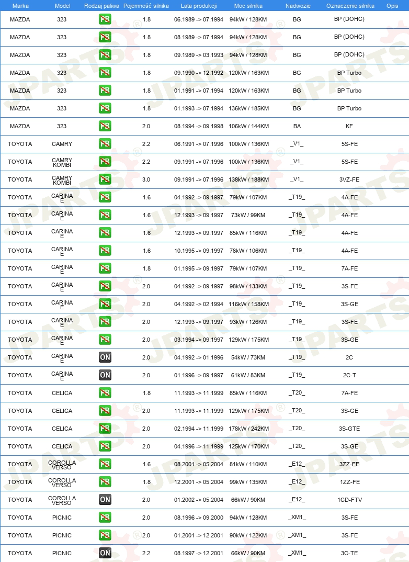This screenshot has height=562, width=409.
Task: Click date range 09.1989 -> 03.1993
Action: (199, 55)
